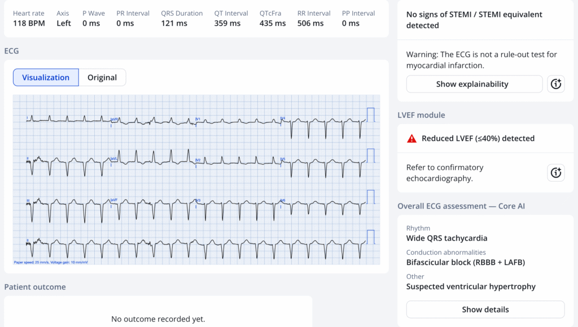Expand the Core AI assessment with Show details

tap(485, 310)
